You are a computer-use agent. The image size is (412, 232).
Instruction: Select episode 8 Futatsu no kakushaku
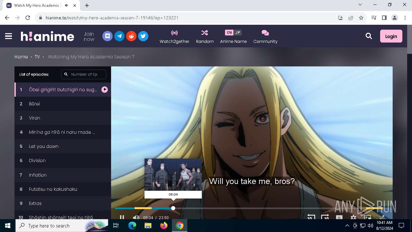tap(63, 189)
